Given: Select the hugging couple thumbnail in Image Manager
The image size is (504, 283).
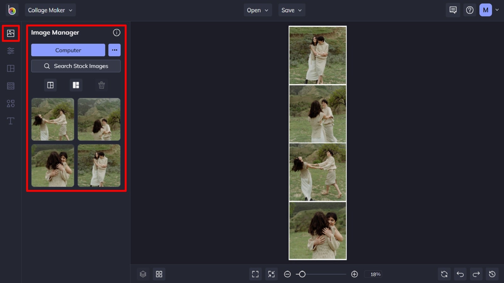Looking at the screenshot, I should (53, 165).
